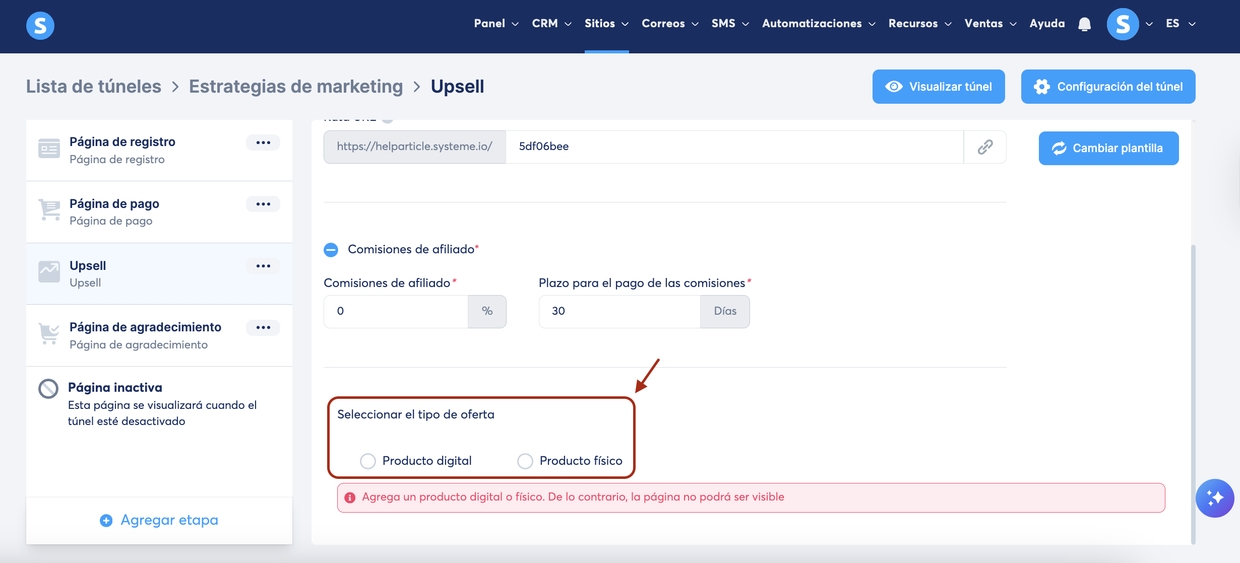Select the Producto físico radio button

tap(525, 461)
